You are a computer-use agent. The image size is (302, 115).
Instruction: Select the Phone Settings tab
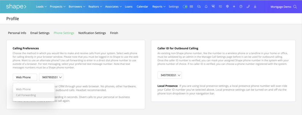click(x=64, y=33)
